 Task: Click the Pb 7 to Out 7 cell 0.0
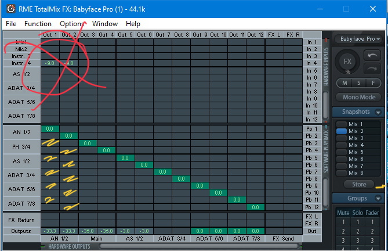click(162, 171)
